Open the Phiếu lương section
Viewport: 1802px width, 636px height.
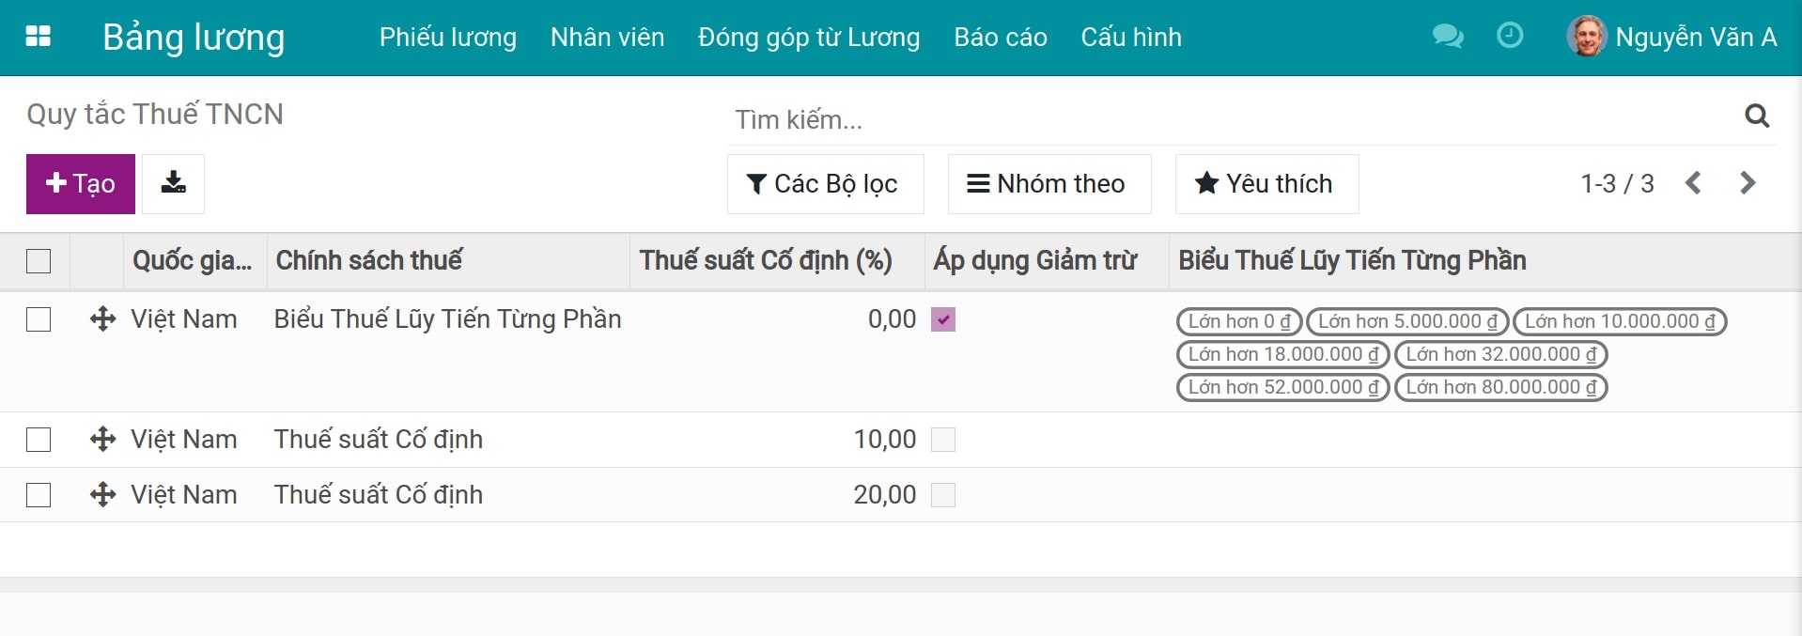click(x=448, y=38)
